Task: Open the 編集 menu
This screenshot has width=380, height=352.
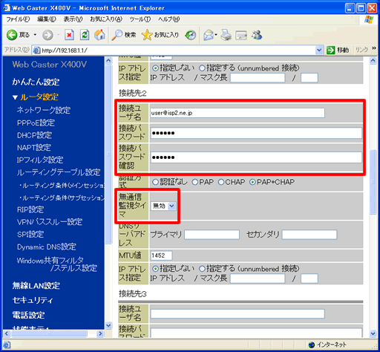Action: tap(47, 19)
